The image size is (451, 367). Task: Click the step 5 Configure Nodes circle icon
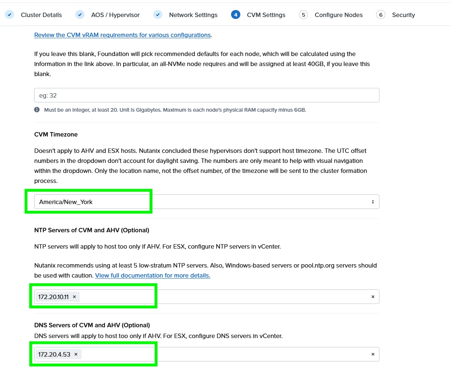coord(303,15)
